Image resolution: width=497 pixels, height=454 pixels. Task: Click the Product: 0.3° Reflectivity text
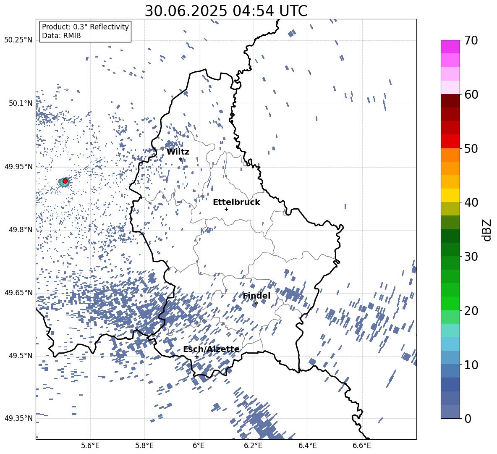85,26
